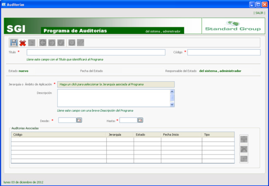
Task: Click the Jerarquía column header in table
Action: point(120,135)
